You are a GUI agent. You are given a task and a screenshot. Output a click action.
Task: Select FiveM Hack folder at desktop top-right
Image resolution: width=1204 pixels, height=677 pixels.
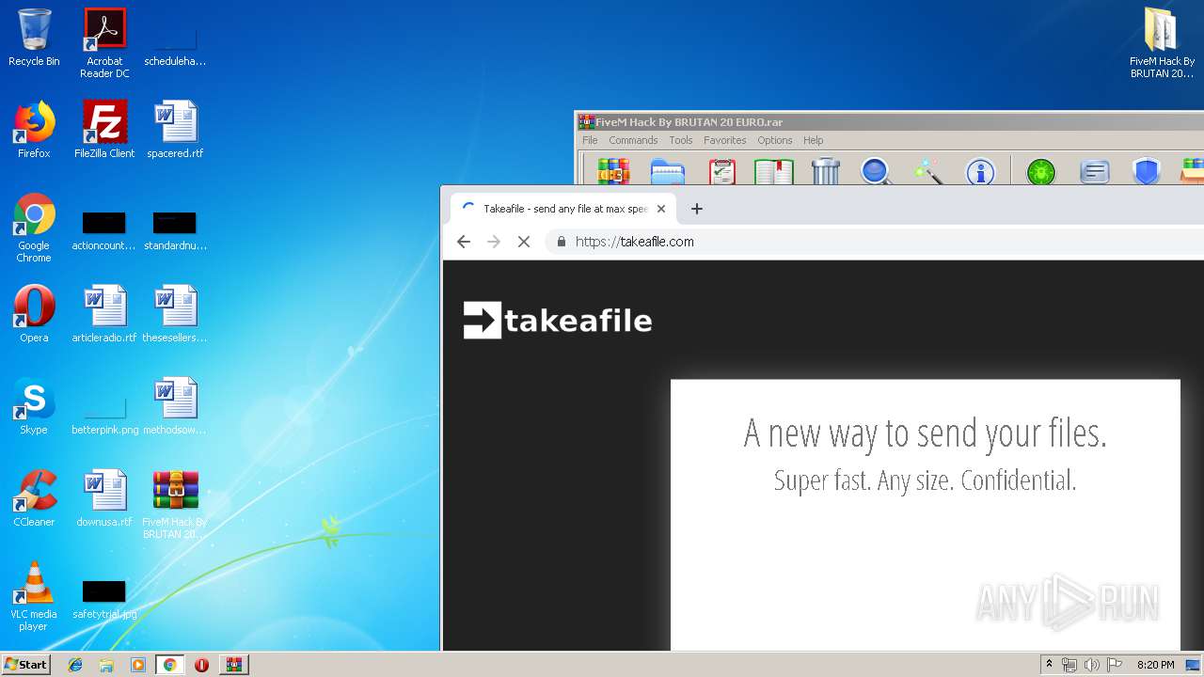point(1162,43)
